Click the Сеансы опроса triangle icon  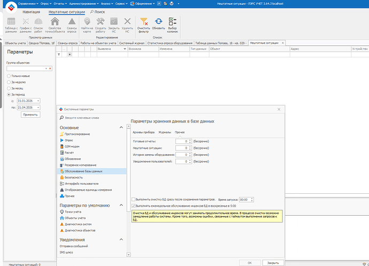point(71,21)
